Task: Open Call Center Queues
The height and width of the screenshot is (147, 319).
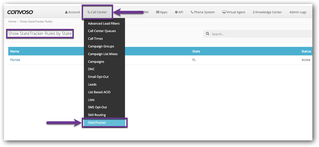Action: coord(102,31)
